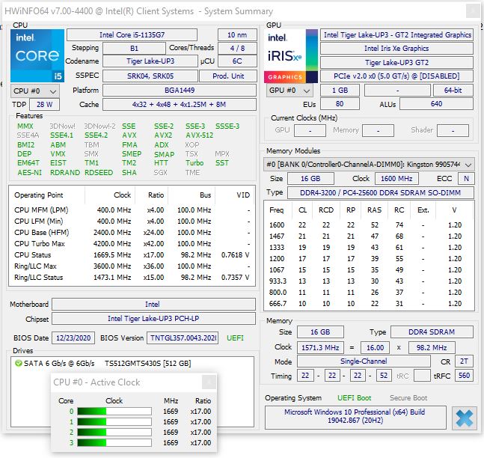Click the Ring/LLC Max 3600.0 MHz value
The height and width of the screenshot is (458, 484).
[x=112, y=266]
